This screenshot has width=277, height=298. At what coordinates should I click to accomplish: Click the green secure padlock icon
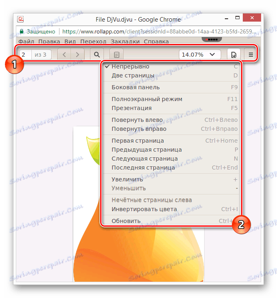click(x=22, y=31)
